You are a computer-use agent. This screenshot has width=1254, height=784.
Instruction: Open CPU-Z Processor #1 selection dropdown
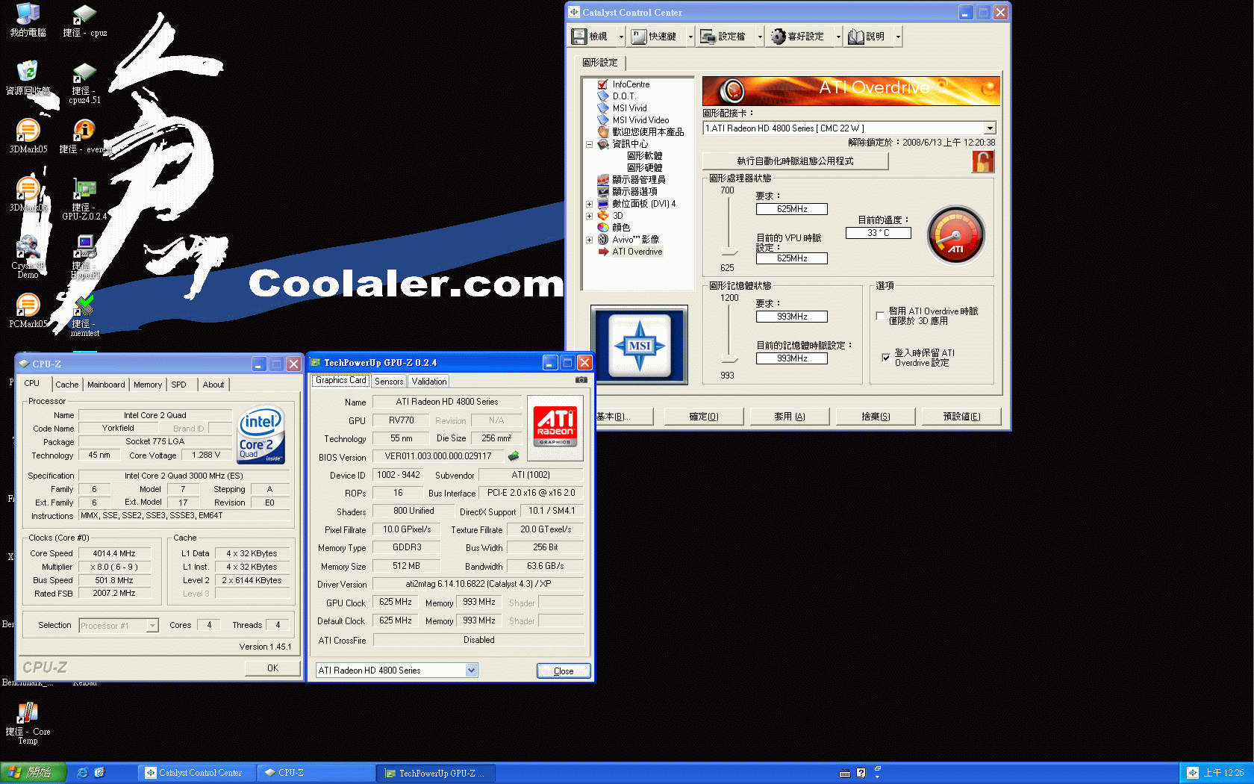[x=152, y=626]
